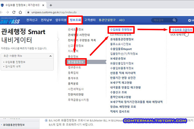Select 관세행정 사전안내 menu item
This screenshot has width=194, height=129.
[79, 35]
